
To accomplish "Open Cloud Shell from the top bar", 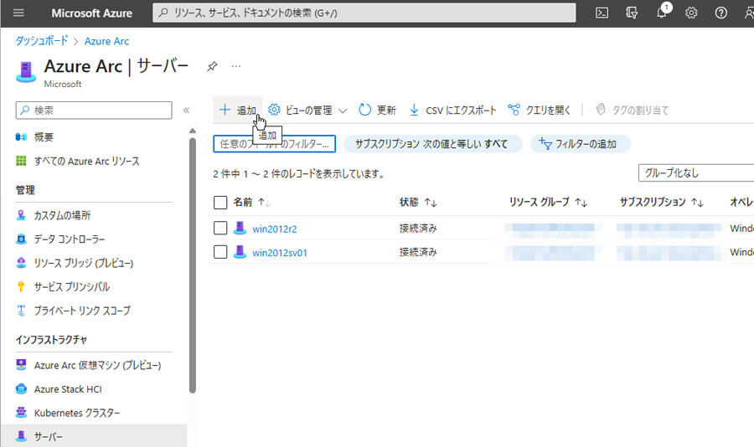I will coord(602,13).
